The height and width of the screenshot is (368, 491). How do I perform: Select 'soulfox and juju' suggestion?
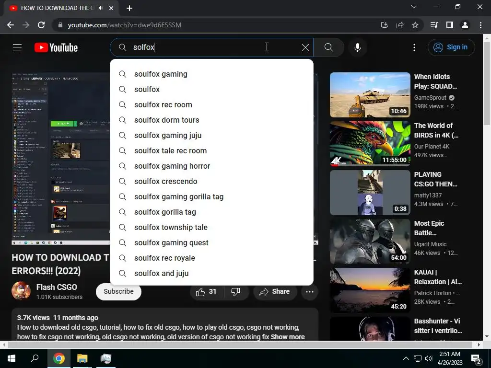(211, 274)
